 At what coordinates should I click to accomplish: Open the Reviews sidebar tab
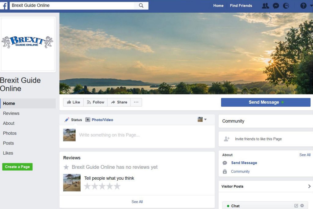pyautogui.click(x=11, y=113)
